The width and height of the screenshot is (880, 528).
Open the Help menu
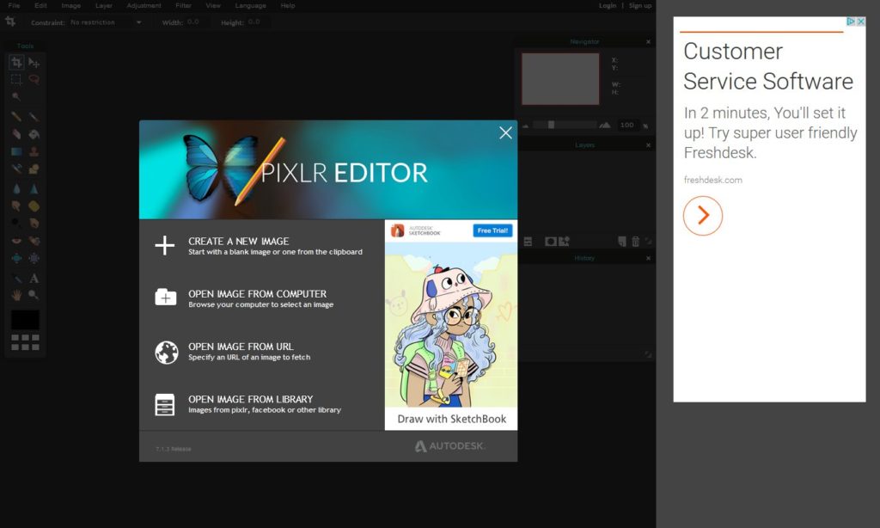288,6
